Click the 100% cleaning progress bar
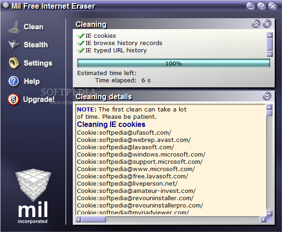The image size is (282, 232). [x=174, y=63]
